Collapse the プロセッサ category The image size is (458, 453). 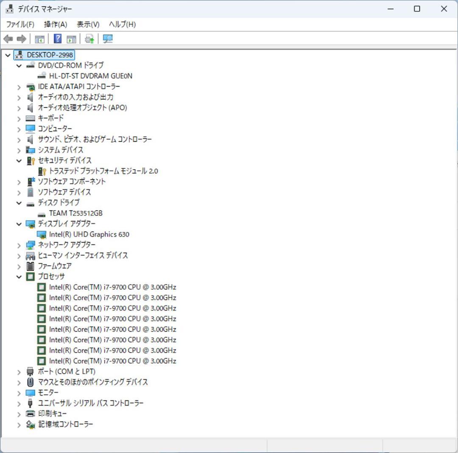click(19, 276)
